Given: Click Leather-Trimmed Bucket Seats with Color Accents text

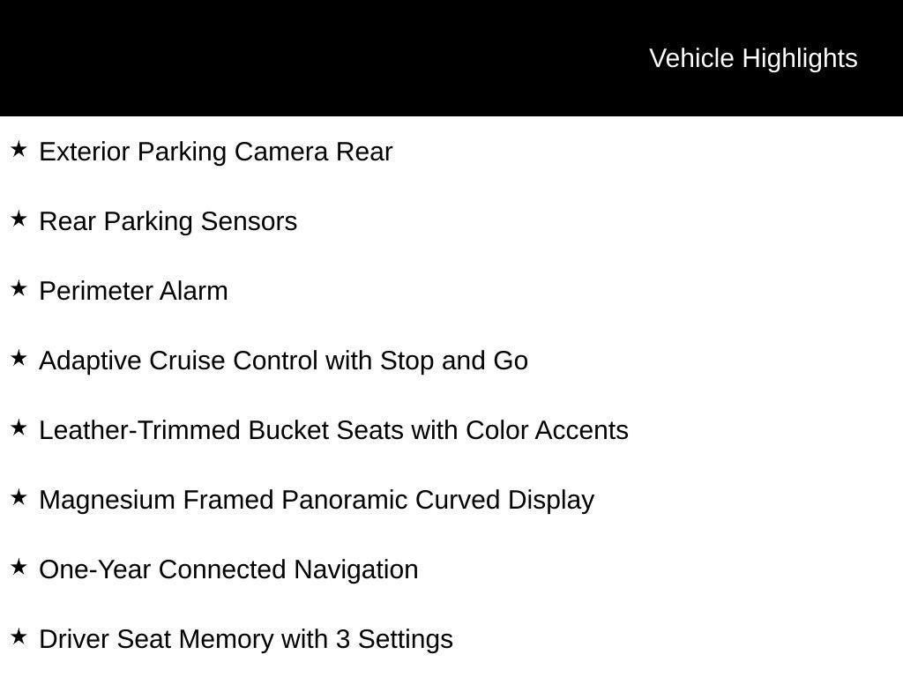Looking at the screenshot, I should 334,430.
